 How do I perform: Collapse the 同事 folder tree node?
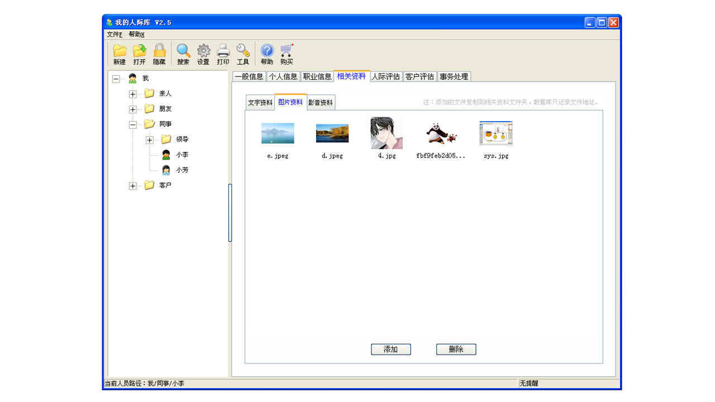(132, 125)
